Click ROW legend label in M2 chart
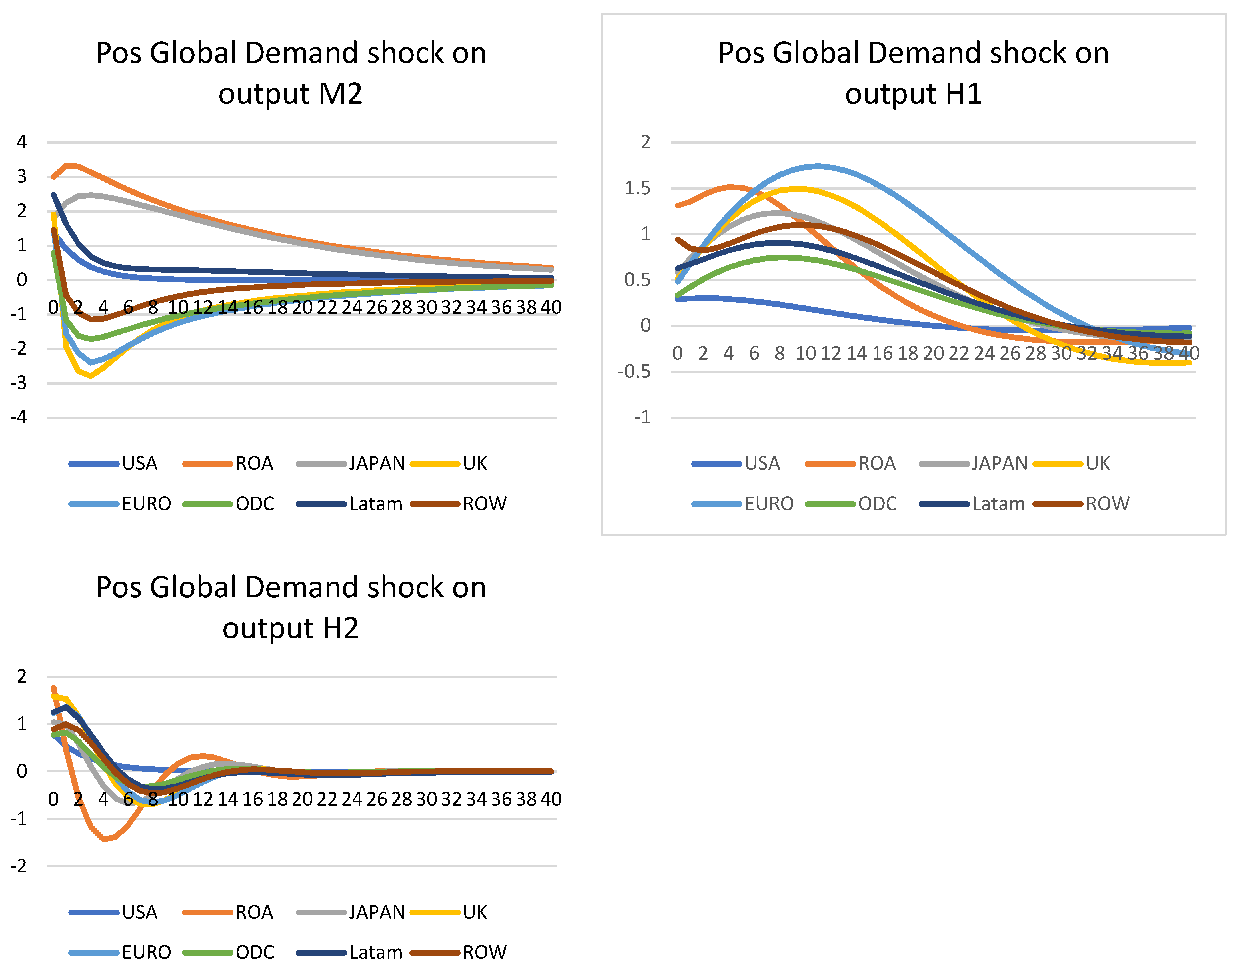Image resolution: width=1237 pixels, height=975 pixels. pyautogui.click(x=485, y=504)
